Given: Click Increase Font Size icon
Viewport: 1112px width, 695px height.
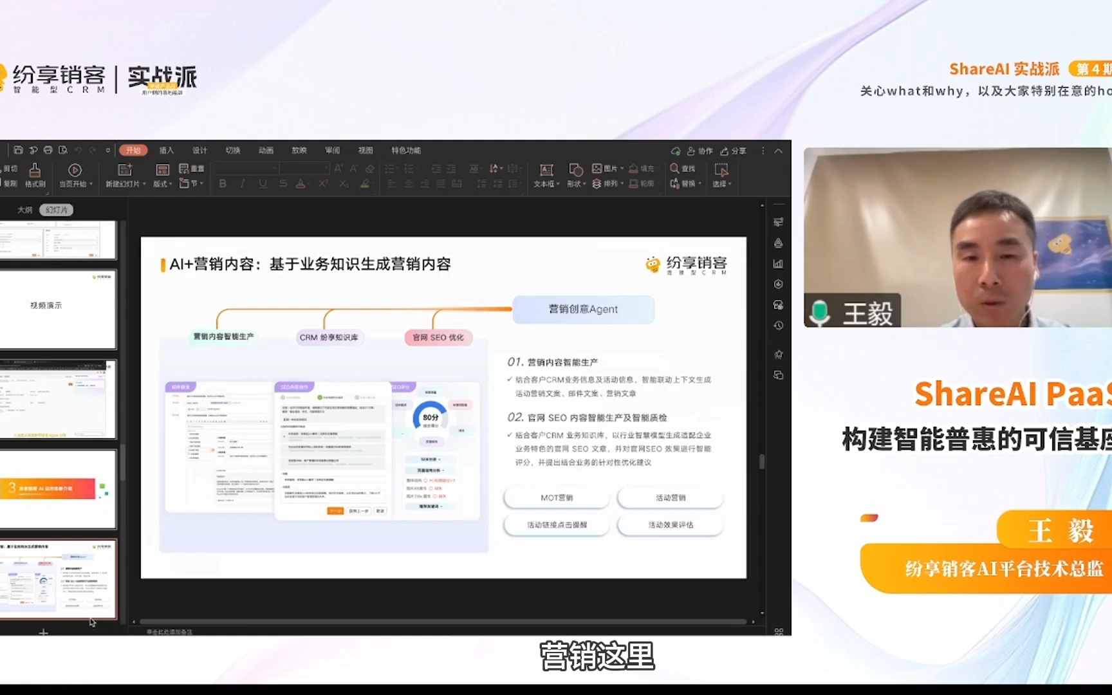Looking at the screenshot, I should [x=338, y=168].
